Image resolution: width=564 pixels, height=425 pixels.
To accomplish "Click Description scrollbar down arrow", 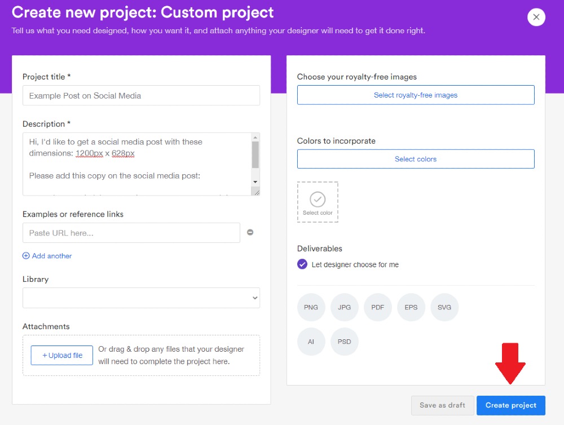I will 255,182.
